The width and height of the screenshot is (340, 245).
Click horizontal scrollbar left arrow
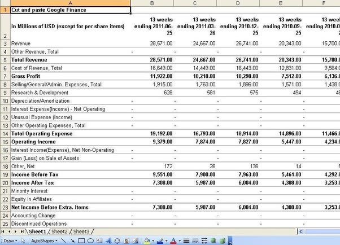pos(300,231)
